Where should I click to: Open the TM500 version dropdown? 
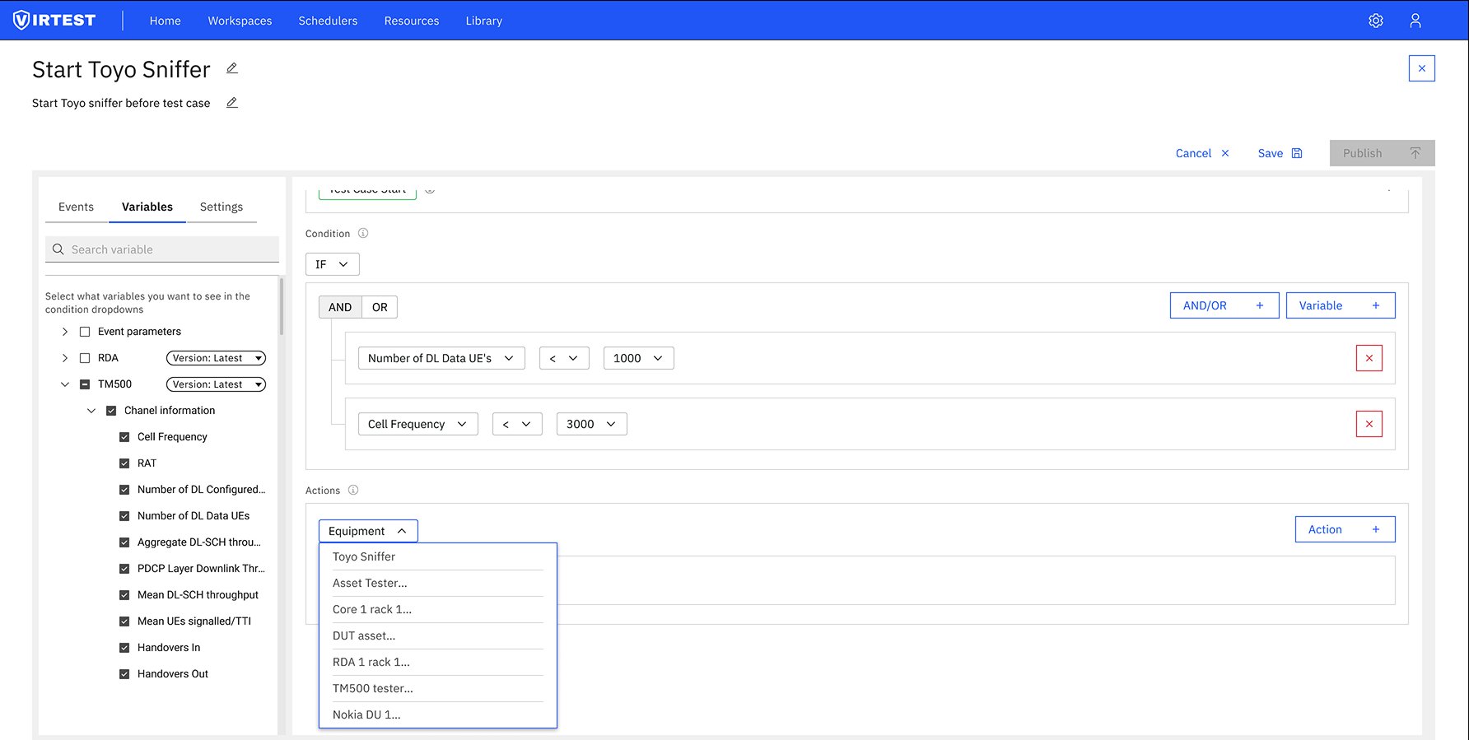coord(216,384)
